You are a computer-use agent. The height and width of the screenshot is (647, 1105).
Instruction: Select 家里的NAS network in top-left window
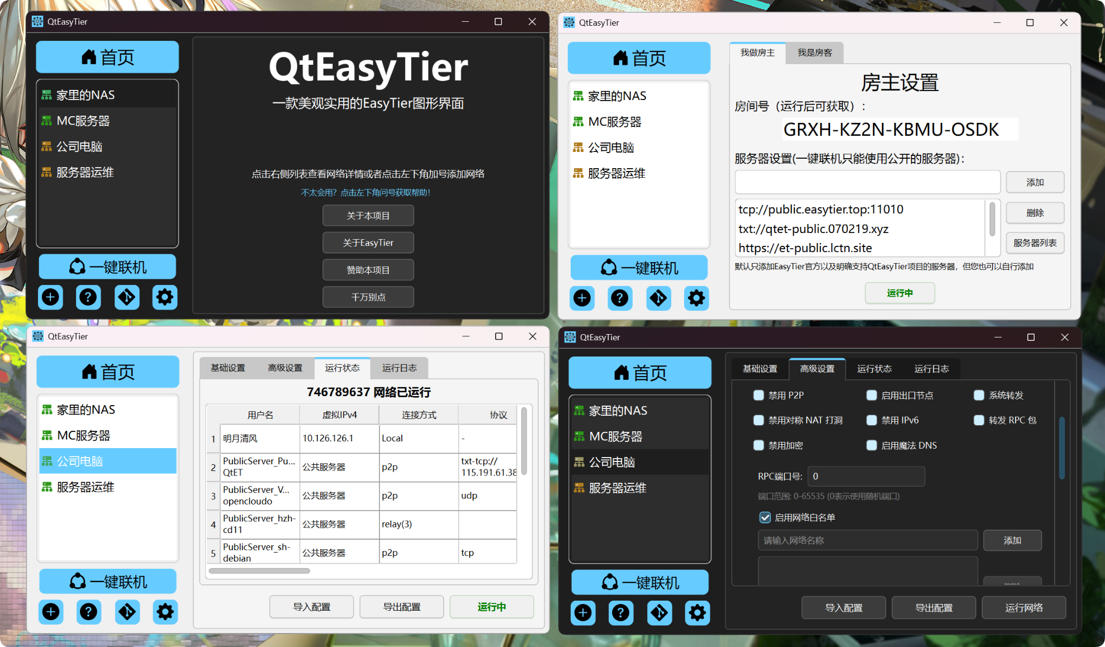click(x=107, y=95)
